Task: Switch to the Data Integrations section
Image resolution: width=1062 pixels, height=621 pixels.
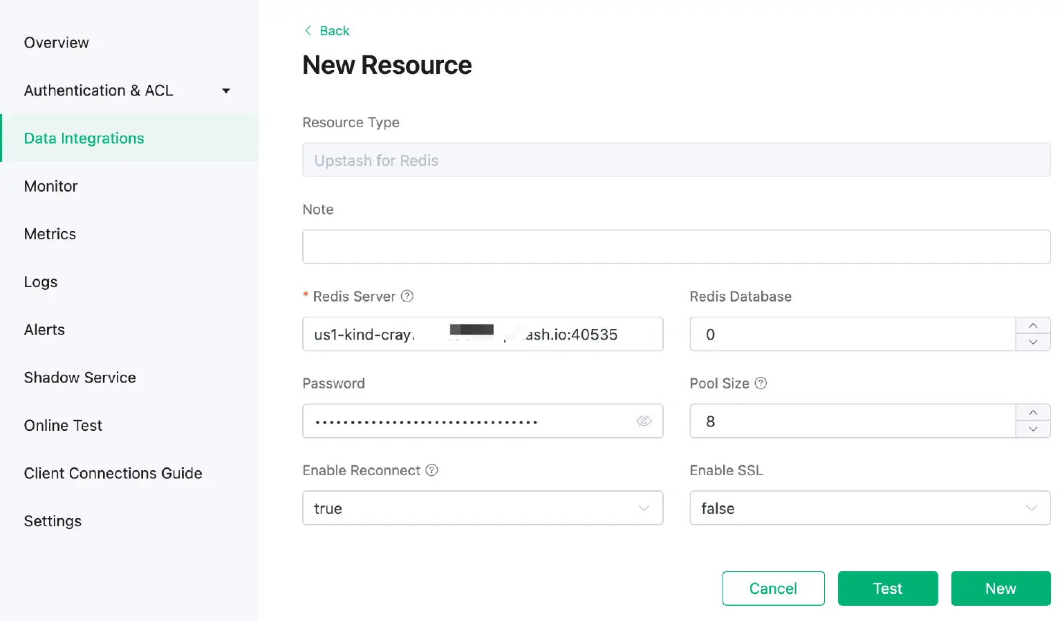Action: click(84, 138)
